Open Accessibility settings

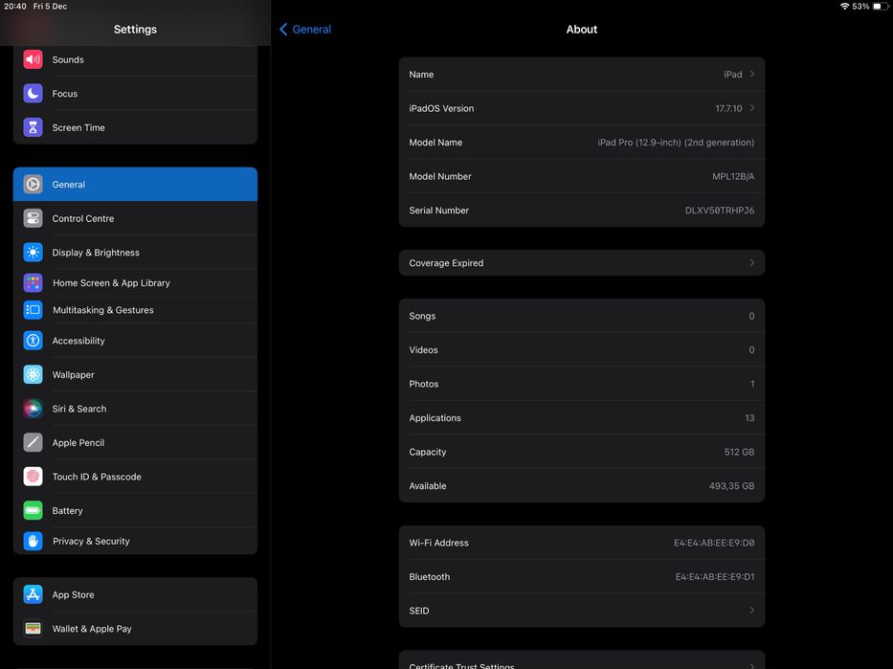(x=135, y=341)
